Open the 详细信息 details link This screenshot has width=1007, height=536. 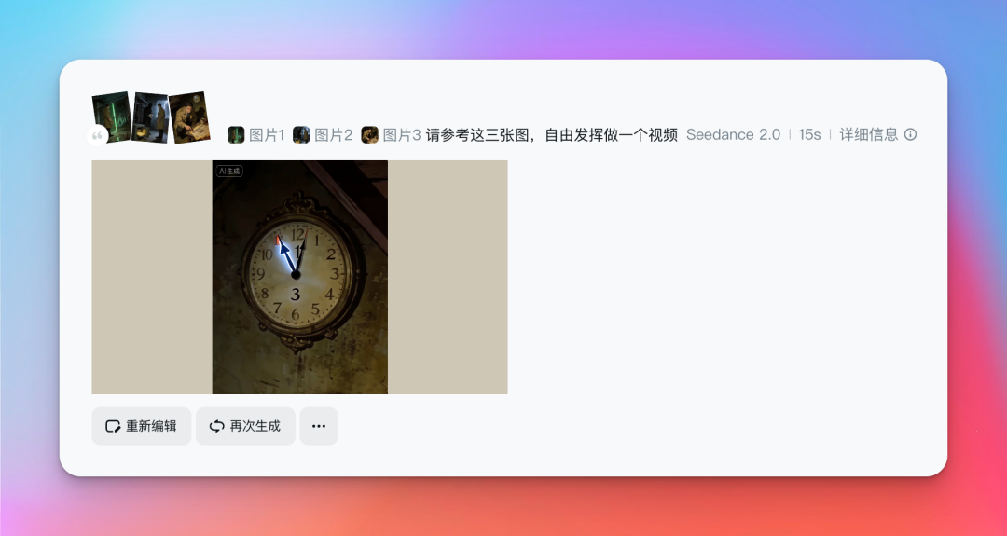868,134
